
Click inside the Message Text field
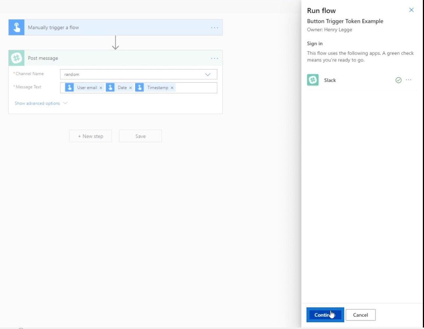tap(195, 88)
